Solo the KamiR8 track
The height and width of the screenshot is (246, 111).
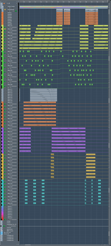click(x=6, y=24)
